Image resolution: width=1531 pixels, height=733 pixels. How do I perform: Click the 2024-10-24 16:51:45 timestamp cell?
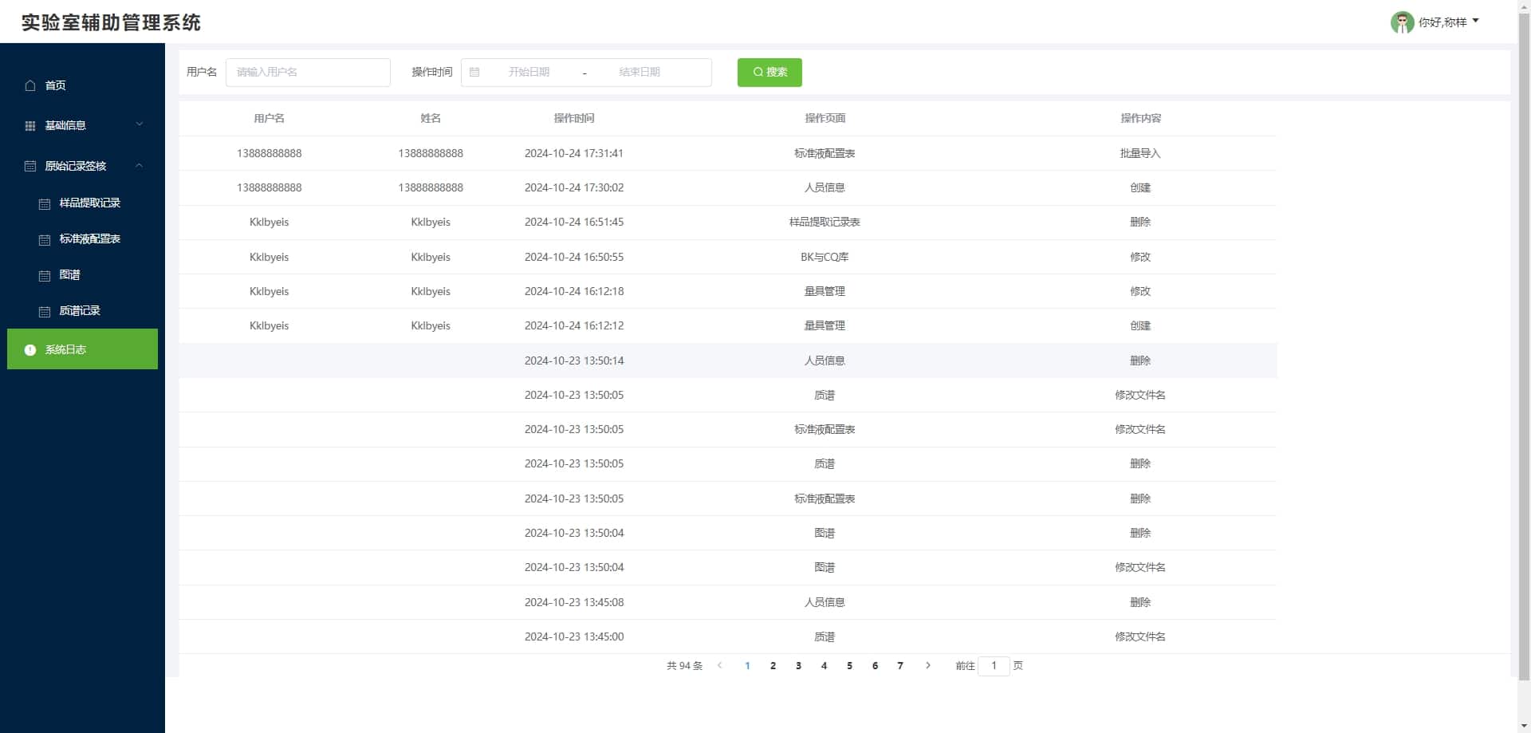(574, 222)
